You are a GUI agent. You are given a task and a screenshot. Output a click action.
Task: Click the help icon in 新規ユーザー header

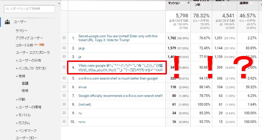point(224,4)
